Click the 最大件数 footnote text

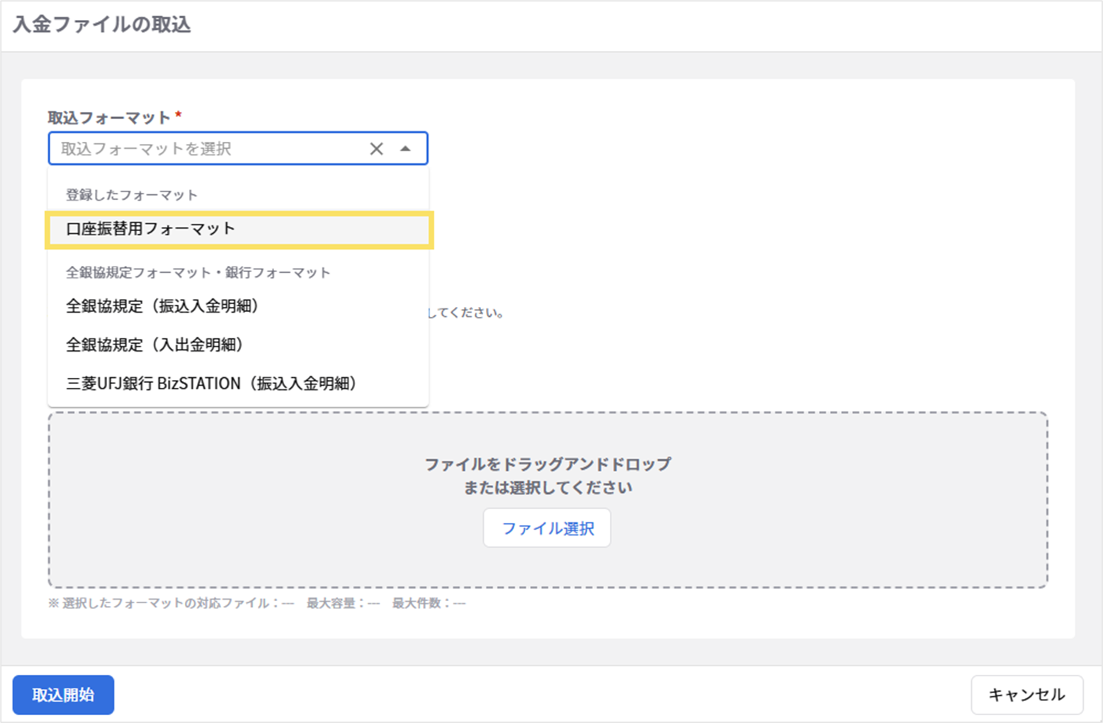coord(429,603)
